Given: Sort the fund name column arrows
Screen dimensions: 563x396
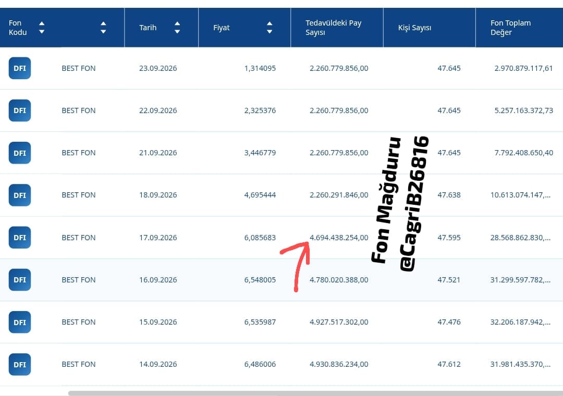Looking at the screenshot, I should pos(103,28).
